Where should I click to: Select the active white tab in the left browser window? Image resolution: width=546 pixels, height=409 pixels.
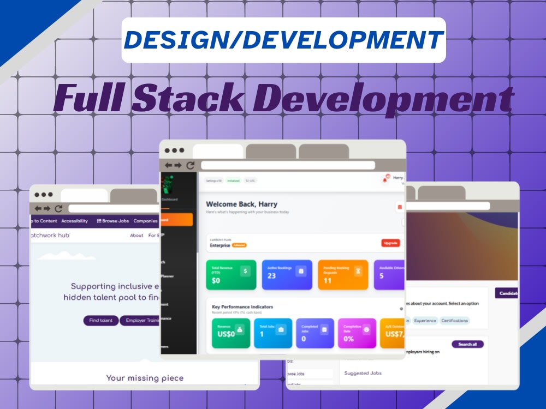[84, 195]
